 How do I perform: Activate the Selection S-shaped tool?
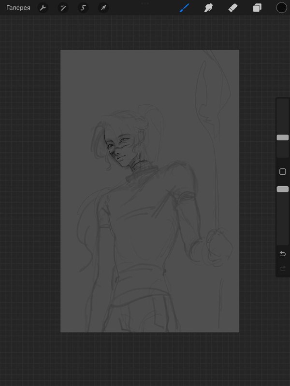click(83, 8)
